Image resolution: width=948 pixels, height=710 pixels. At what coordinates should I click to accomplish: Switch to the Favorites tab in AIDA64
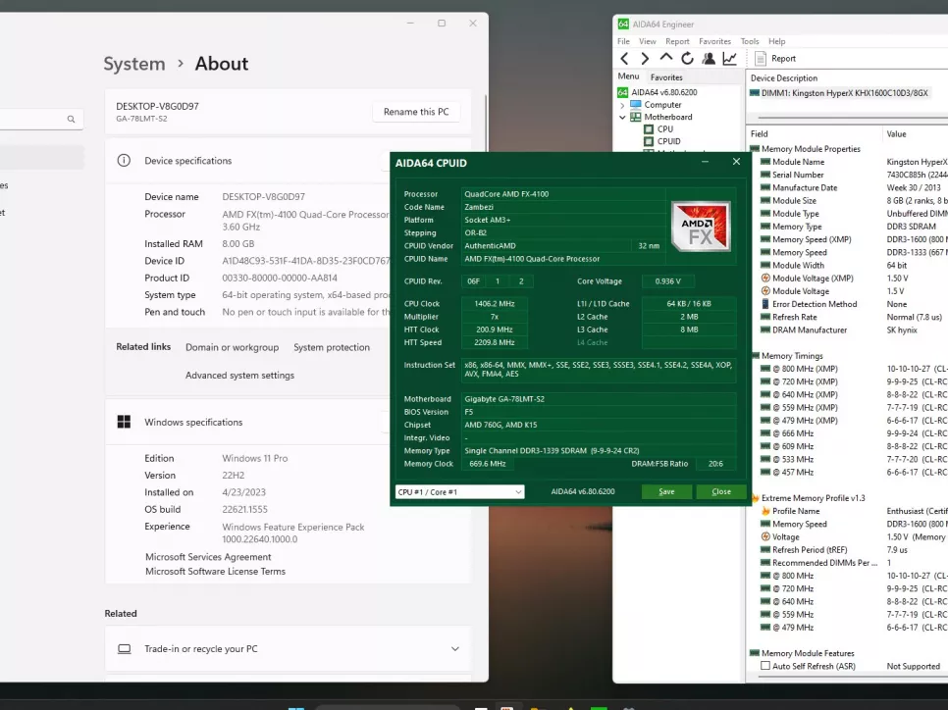666,77
